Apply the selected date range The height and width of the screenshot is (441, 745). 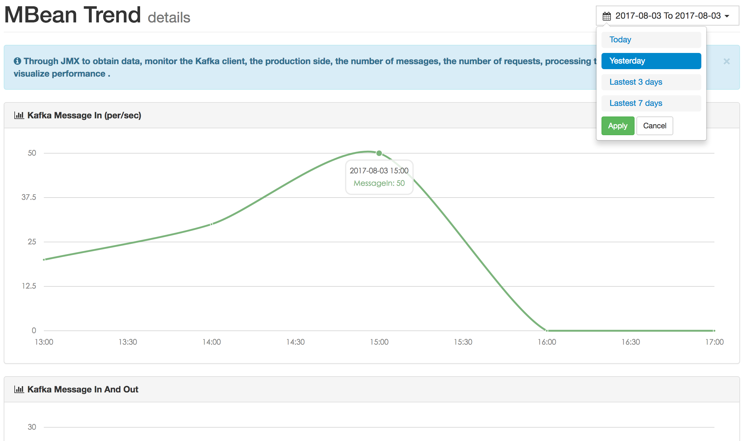click(x=618, y=126)
